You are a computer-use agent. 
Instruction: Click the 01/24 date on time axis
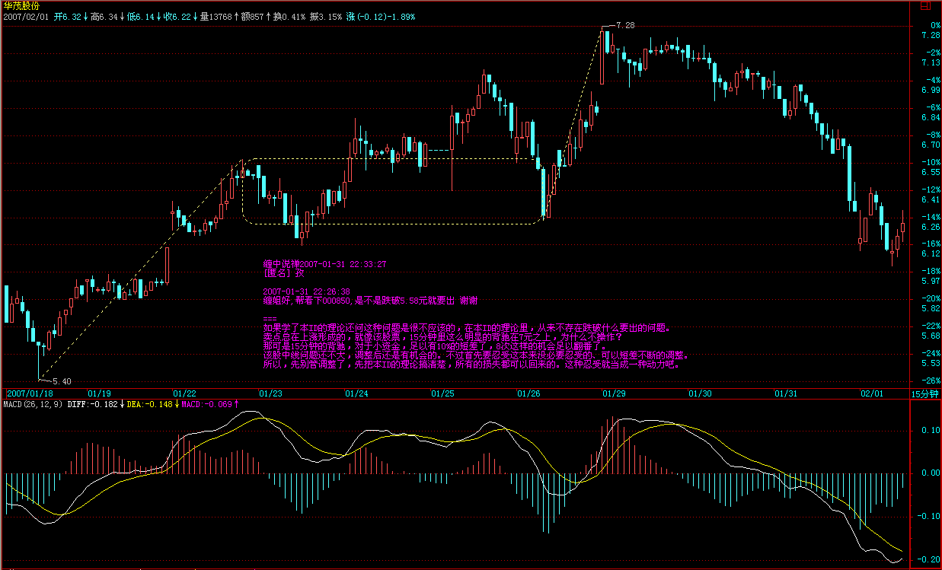(356, 393)
